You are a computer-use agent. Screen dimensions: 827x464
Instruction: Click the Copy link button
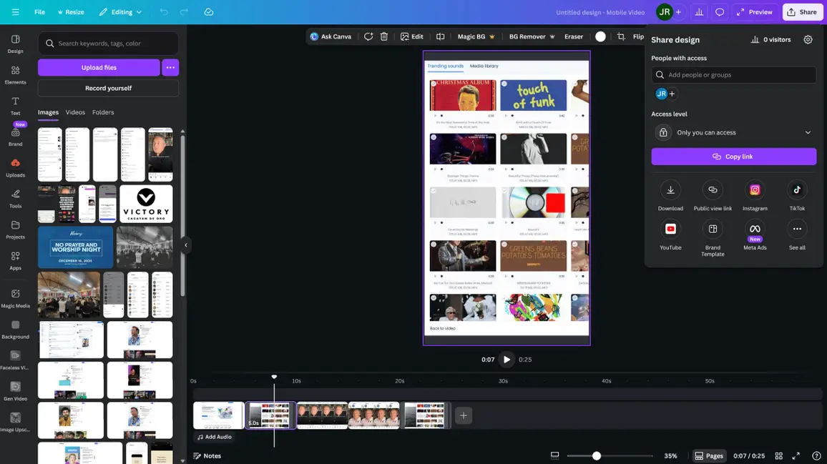pos(733,157)
